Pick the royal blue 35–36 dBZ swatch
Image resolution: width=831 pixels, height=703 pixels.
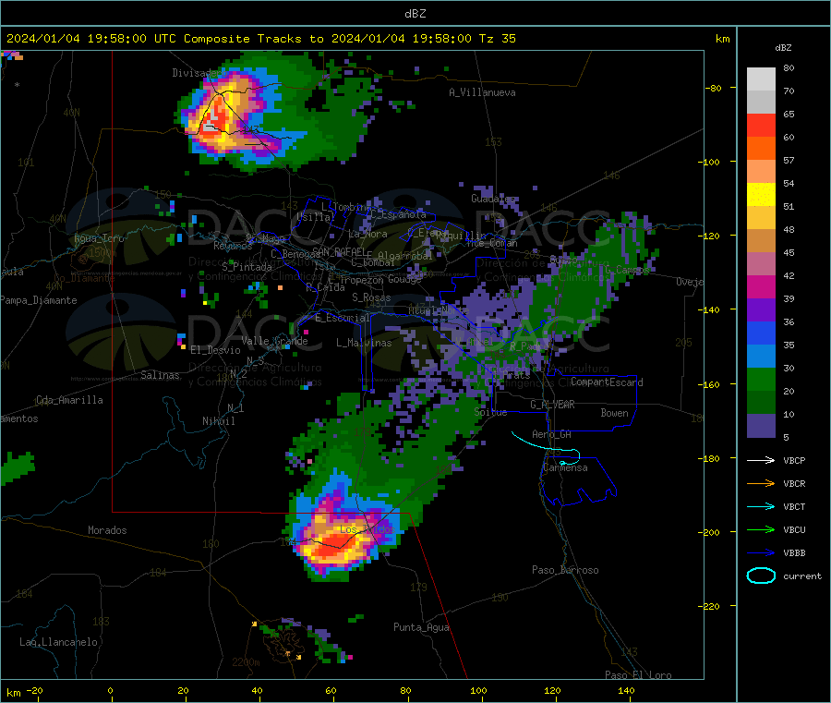click(761, 333)
